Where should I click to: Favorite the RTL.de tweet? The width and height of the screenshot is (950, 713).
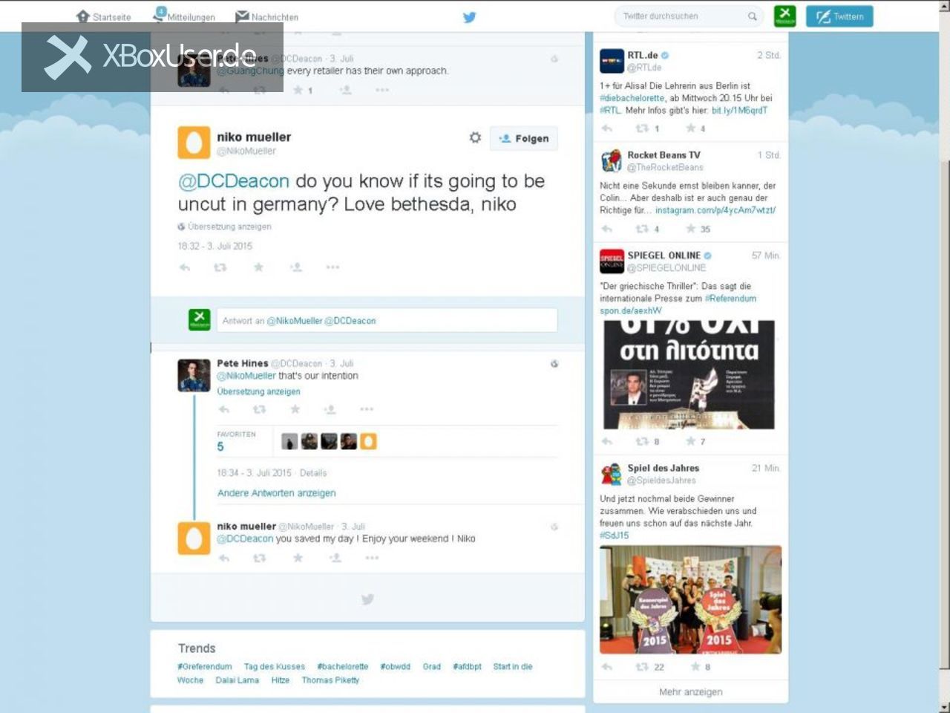tap(690, 128)
